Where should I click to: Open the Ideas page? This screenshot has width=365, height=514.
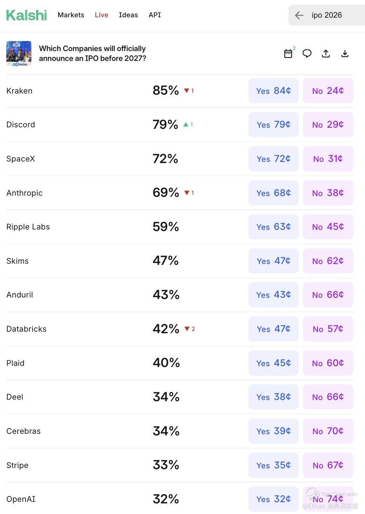pyautogui.click(x=128, y=15)
